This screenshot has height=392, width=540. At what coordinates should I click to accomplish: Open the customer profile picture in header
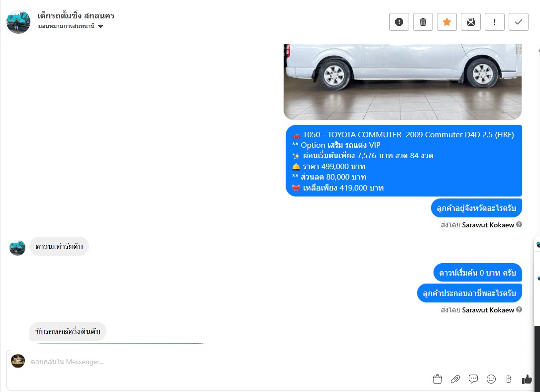coord(18,22)
